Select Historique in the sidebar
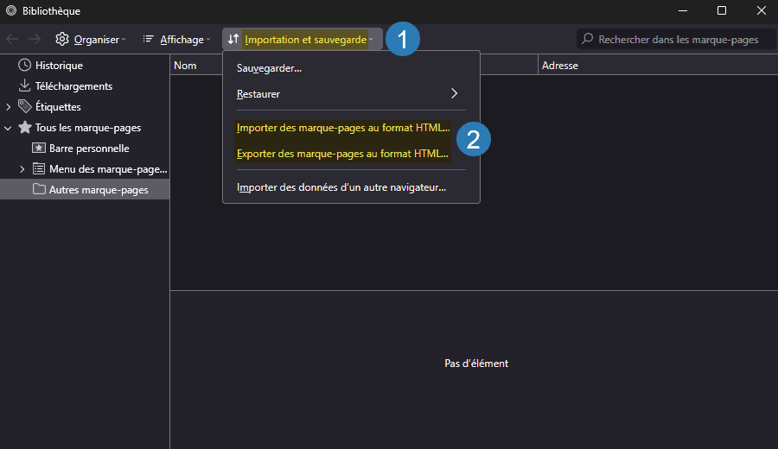Viewport: 778px width, 449px height. tap(85, 66)
